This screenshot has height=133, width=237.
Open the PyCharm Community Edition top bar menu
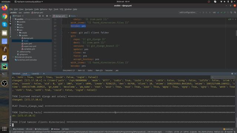pos(29,1)
